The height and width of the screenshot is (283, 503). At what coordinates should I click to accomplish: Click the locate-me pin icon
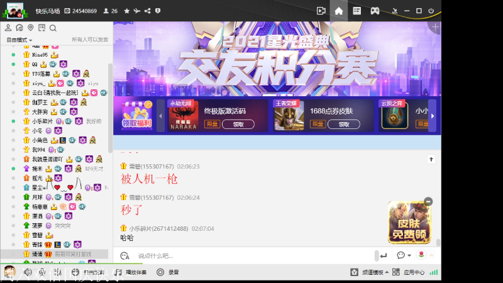pos(30,28)
